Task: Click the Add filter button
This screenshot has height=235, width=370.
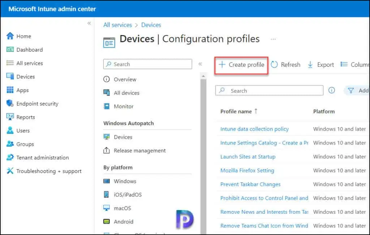Action: coord(357,91)
